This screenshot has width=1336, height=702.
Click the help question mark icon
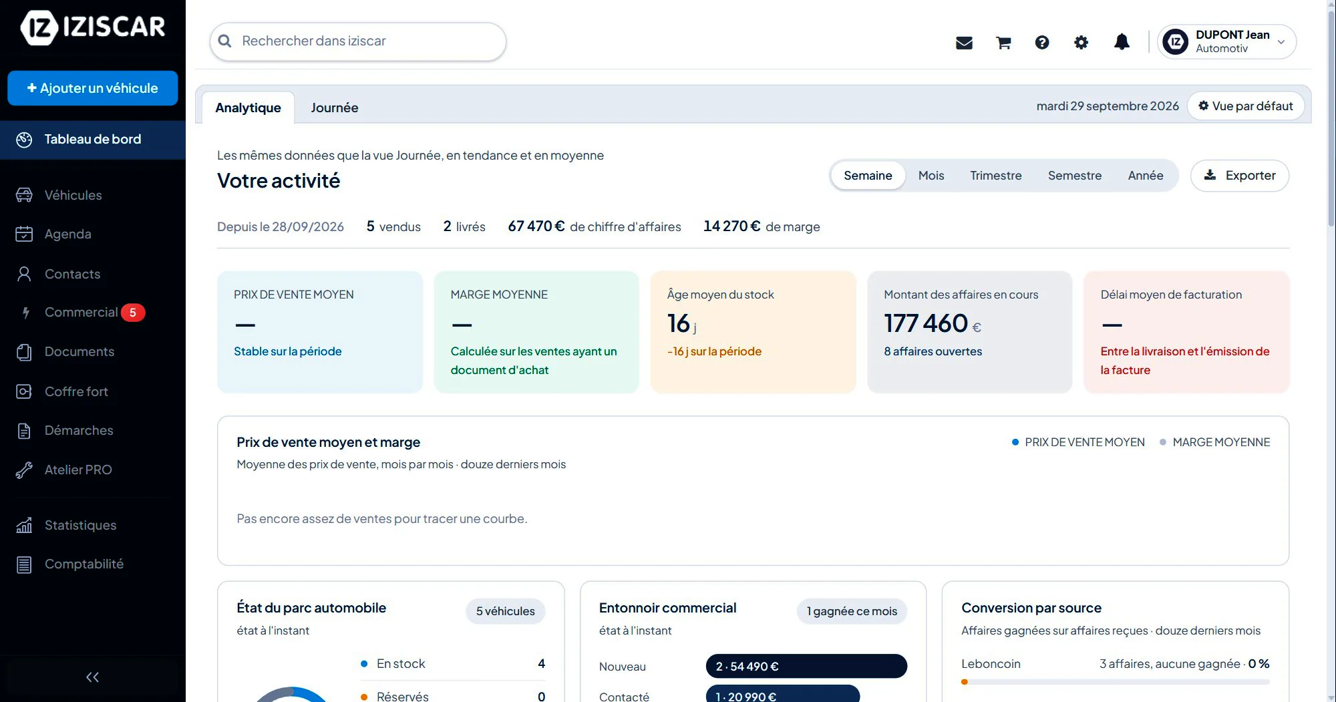1042,43
